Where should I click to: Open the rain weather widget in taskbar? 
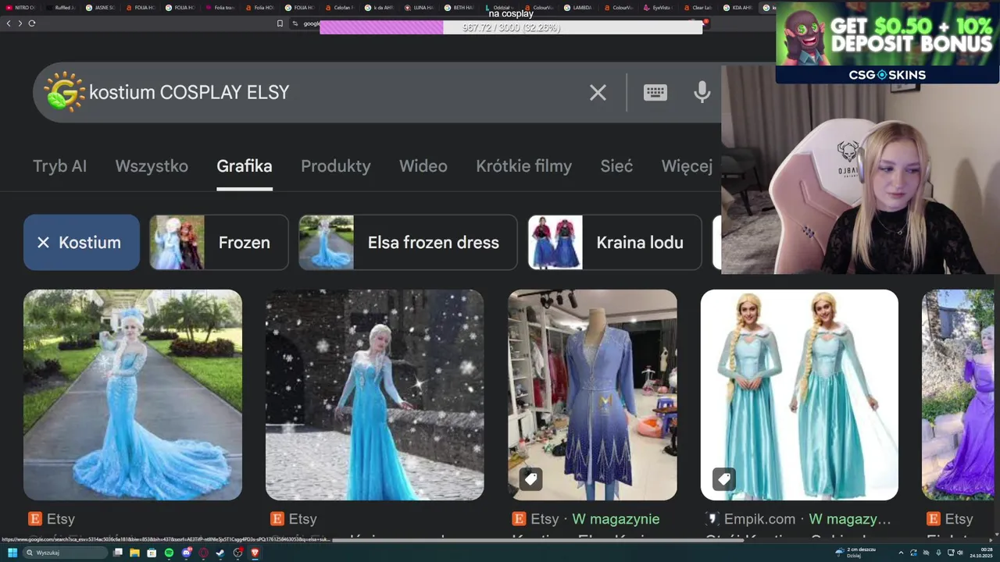click(855, 553)
